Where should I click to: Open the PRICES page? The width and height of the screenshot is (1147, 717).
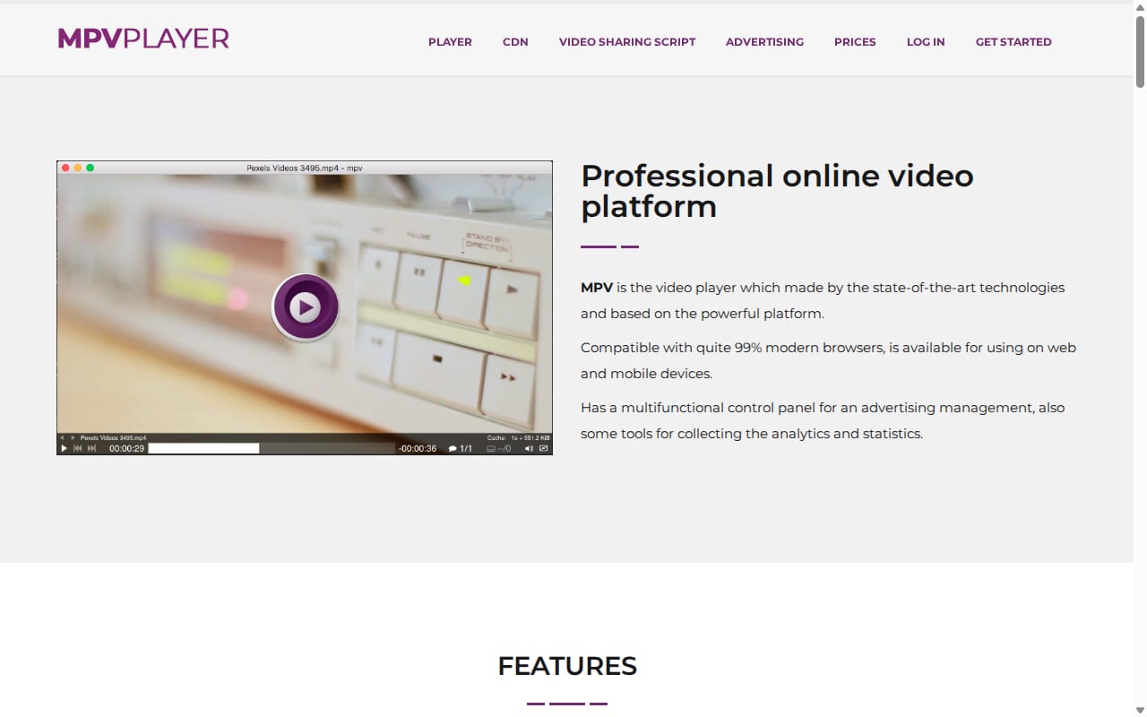[855, 42]
